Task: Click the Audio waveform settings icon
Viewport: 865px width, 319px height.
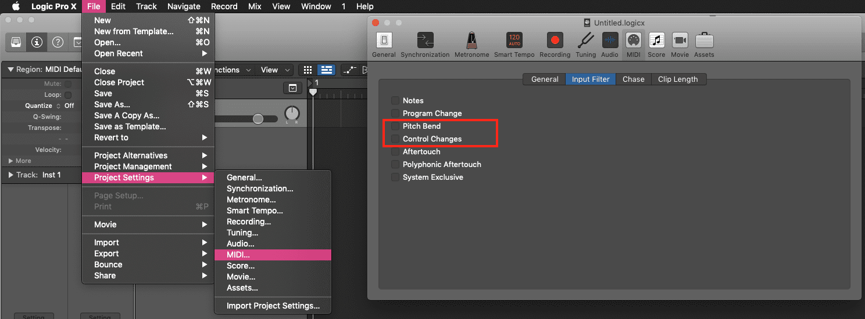Action: click(x=609, y=41)
